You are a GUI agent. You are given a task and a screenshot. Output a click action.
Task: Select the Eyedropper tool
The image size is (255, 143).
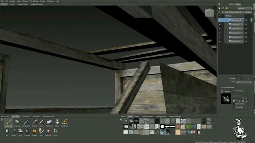tap(26, 123)
